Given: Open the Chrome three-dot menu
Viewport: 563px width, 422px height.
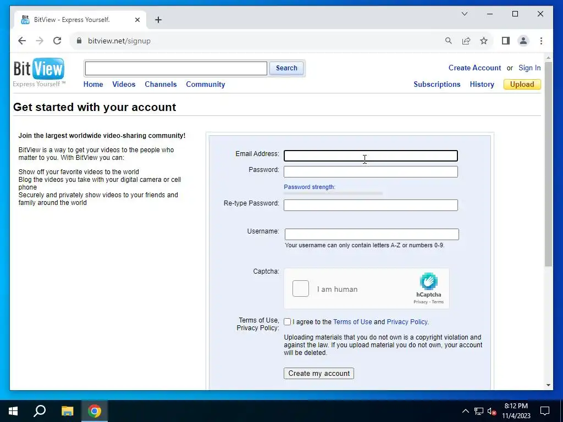Looking at the screenshot, I should (x=541, y=41).
